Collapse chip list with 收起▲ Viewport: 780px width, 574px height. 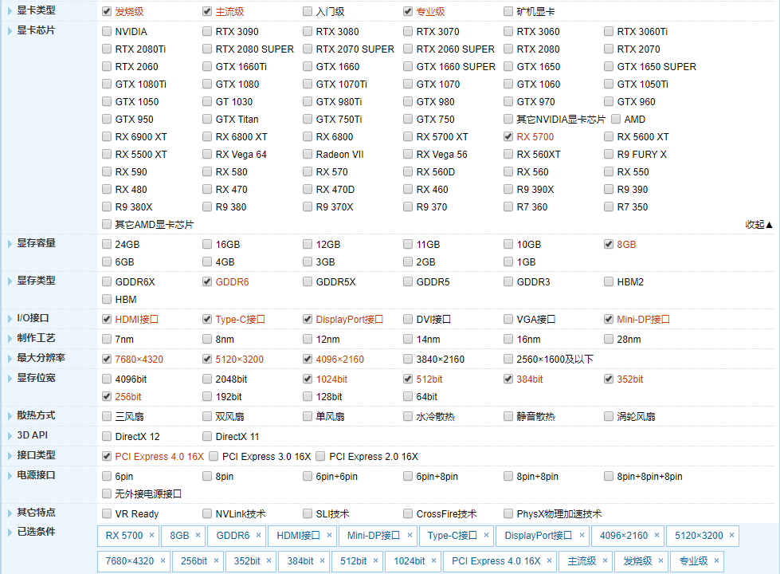pyautogui.click(x=758, y=225)
